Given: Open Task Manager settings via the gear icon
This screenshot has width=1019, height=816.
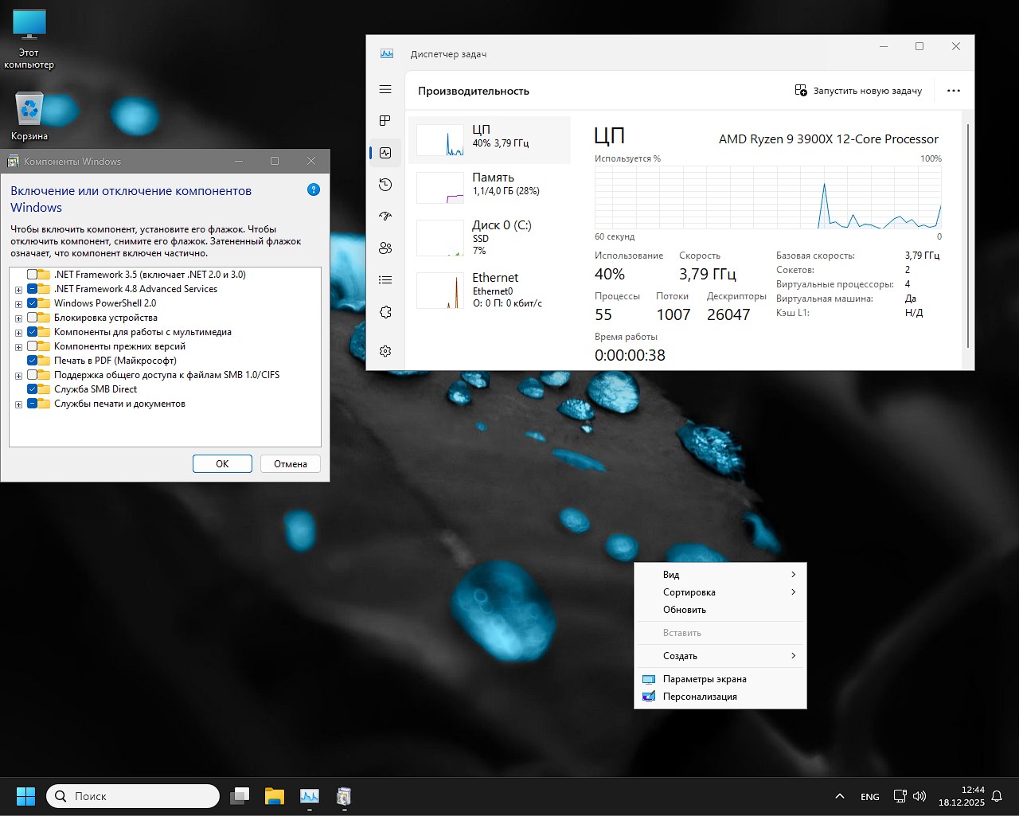Looking at the screenshot, I should pyautogui.click(x=385, y=350).
